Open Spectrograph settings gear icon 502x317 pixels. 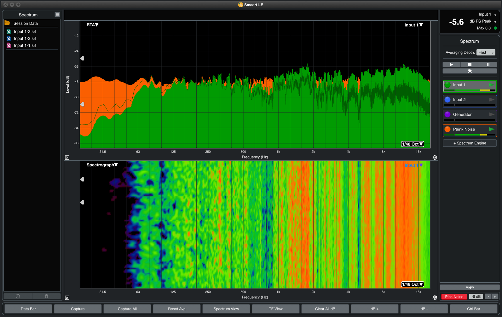coord(435,298)
